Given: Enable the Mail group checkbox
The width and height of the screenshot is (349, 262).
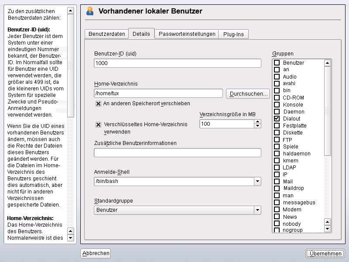Looking at the screenshot, I should (277, 181).
